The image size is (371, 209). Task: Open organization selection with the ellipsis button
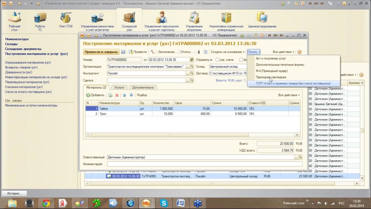[x=188, y=66]
